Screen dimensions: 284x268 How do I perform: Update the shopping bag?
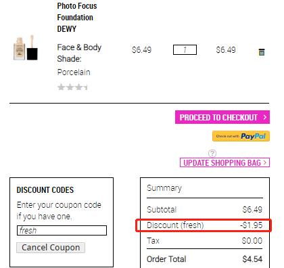pyautogui.click(x=224, y=162)
